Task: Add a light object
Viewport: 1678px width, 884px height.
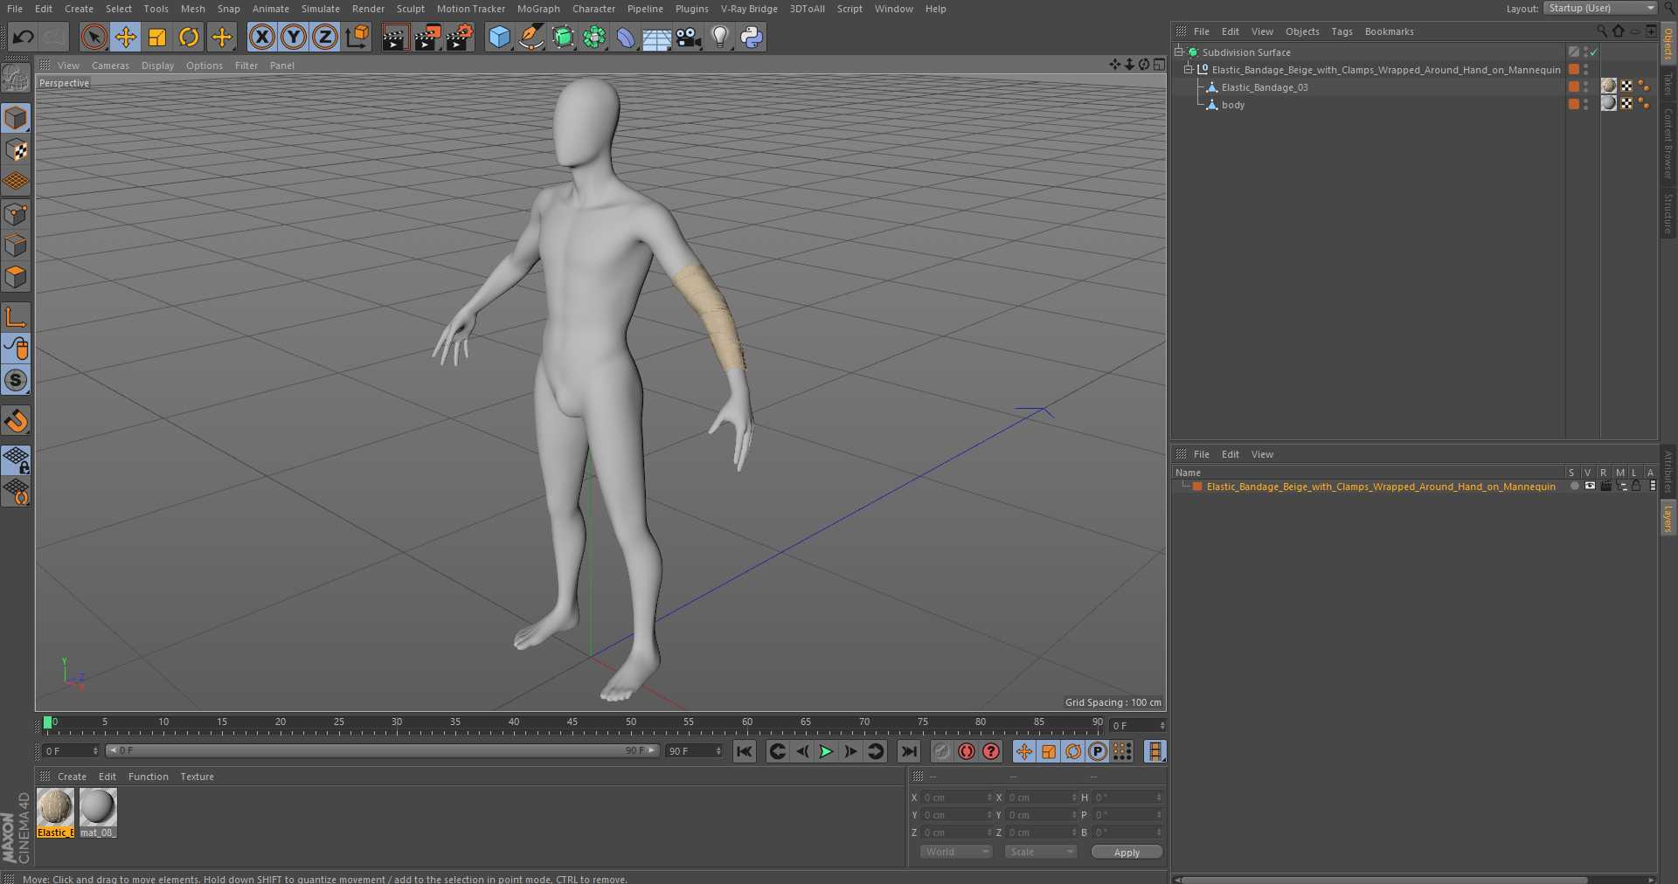Action: 720,37
